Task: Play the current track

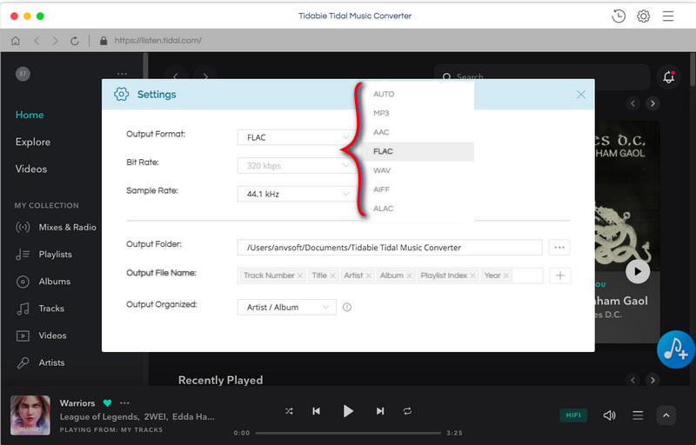Action: [x=348, y=411]
